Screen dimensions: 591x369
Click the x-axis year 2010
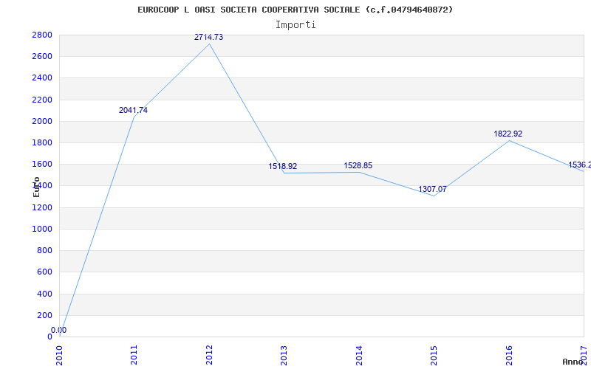coord(59,356)
